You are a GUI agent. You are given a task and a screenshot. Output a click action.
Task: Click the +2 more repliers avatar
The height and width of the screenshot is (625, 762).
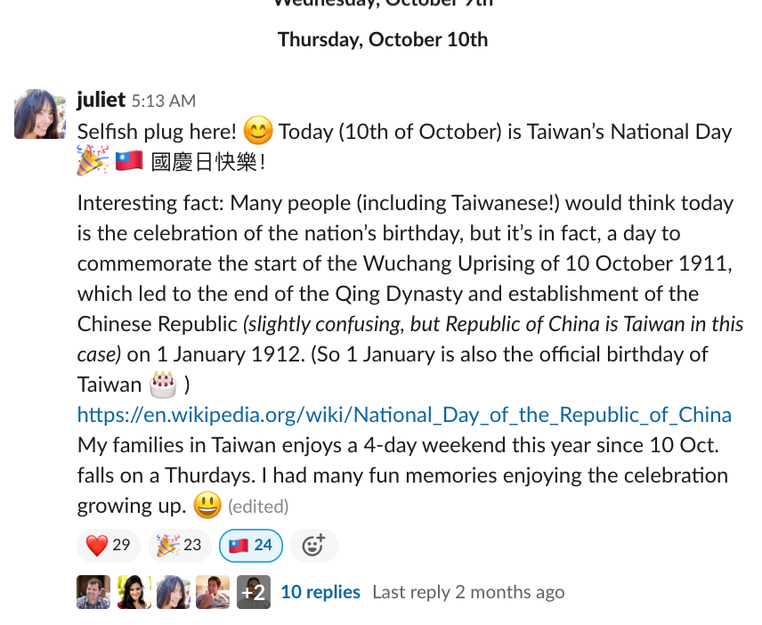click(254, 592)
